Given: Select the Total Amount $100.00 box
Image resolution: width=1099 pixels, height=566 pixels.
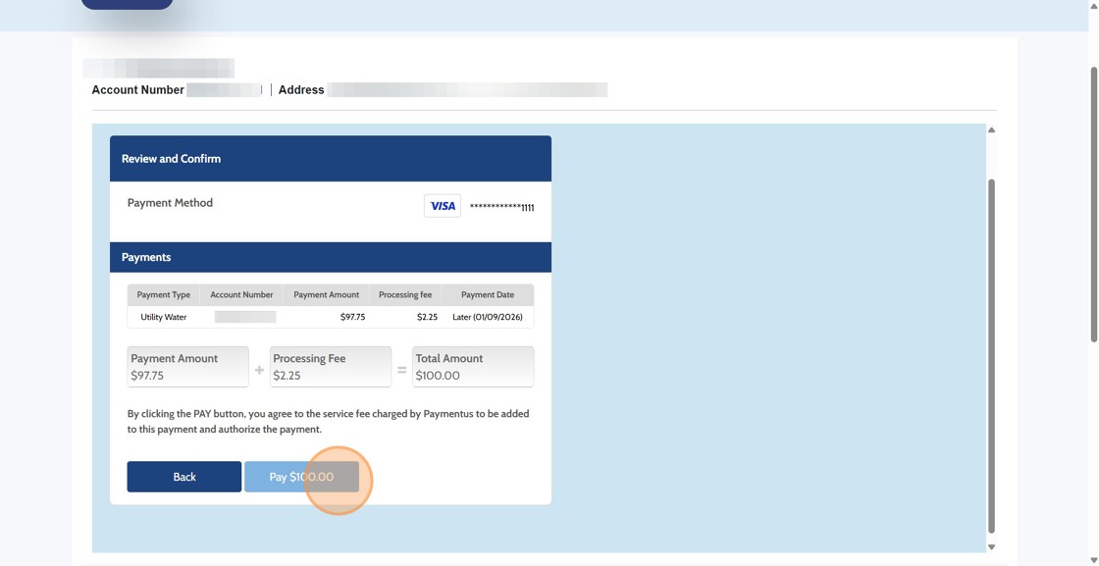Looking at the screenshot, I should click(472, 366).
